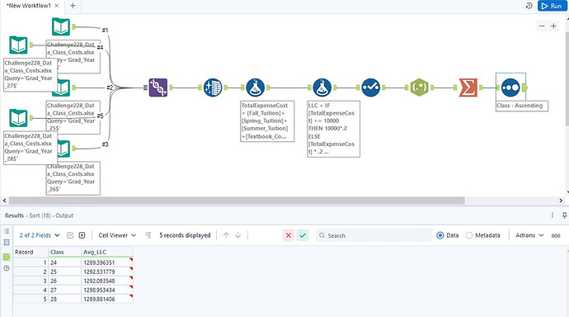The height and width of the screenshot is (317, 569).
Task: Click the Grad_Year_27 Input Data tool
Action: point(18,45)
